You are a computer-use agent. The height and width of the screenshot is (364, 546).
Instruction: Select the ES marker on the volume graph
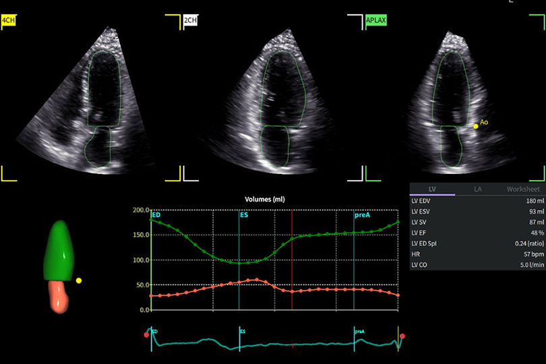[x=244, y=215]
